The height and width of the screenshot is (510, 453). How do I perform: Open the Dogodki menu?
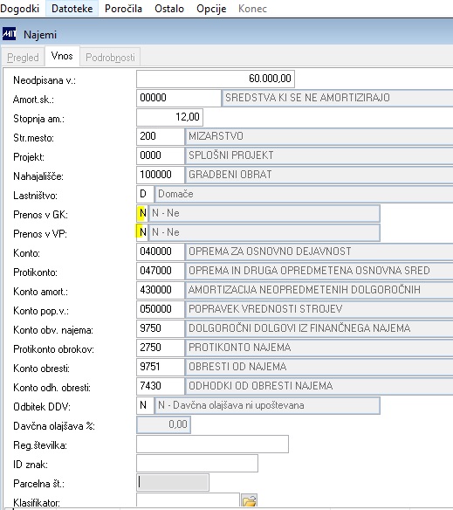(20, 9)
